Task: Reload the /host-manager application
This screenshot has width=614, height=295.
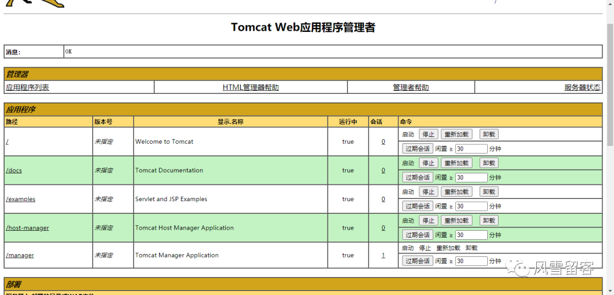Action: (456, 221)
